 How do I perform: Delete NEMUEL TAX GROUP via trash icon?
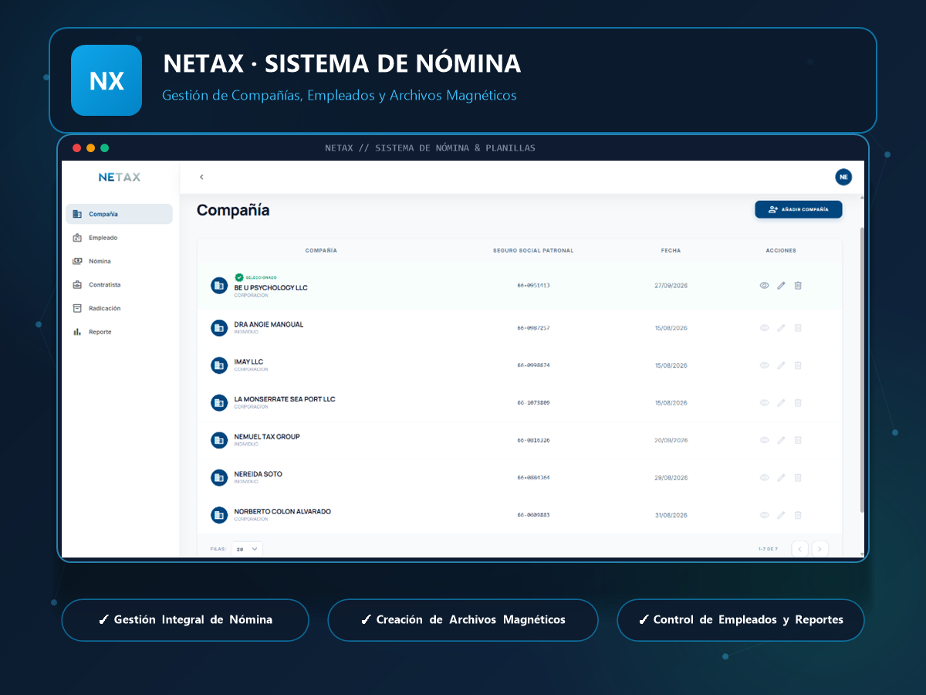pyautogui.click(x=798, y=440)
